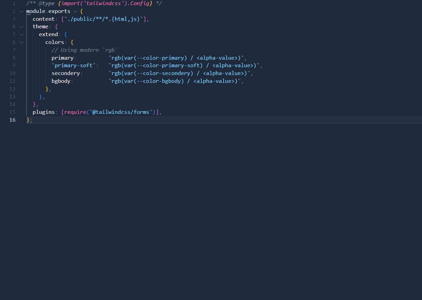Fold the extend block using its chevron
Image resolution: width=422 pixels, height=300 pixels.
(22, 34)
